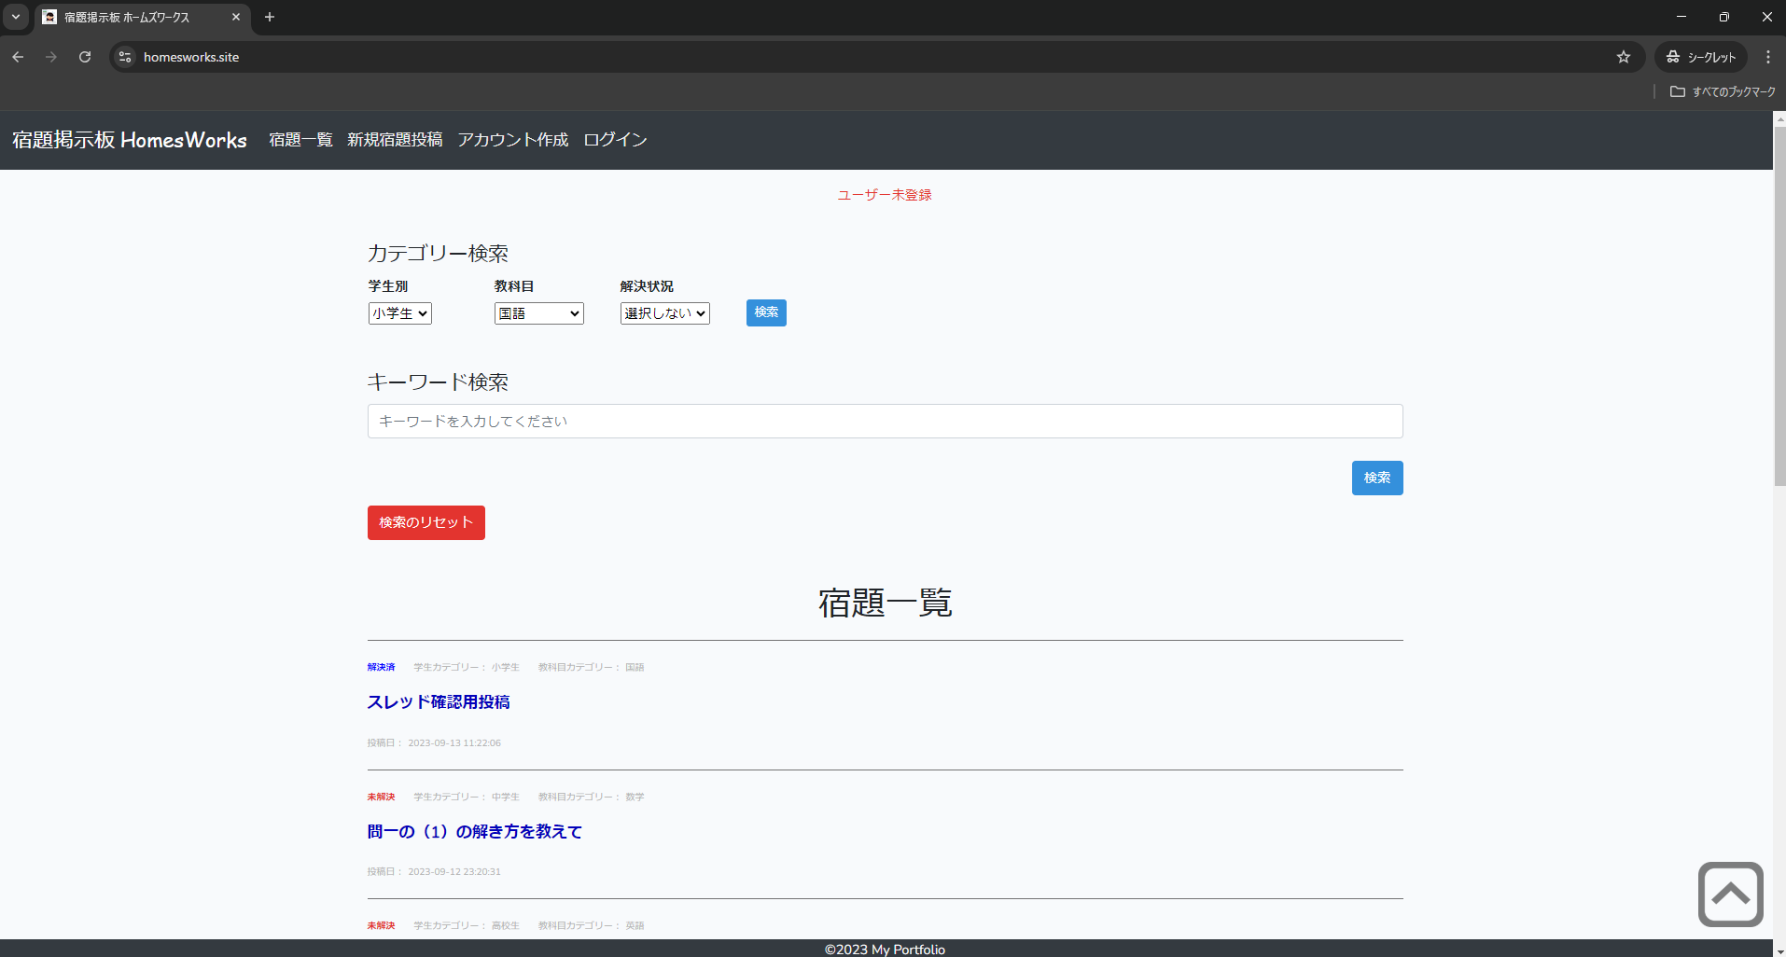
Task: Open the 解決状況 status dropdown
Action: pyautogui.click(x=663, y=313)
